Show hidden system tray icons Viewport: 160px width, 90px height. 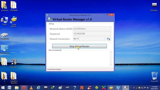pos(131,88)
